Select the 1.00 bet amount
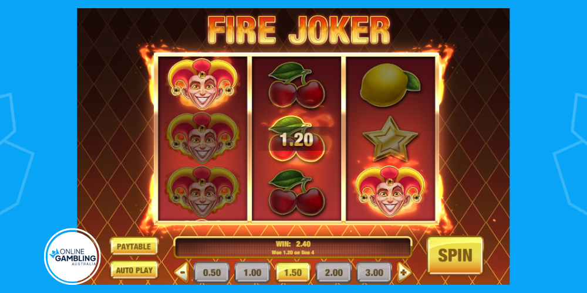This screenshot has height=293, width=587. [252, 272]
